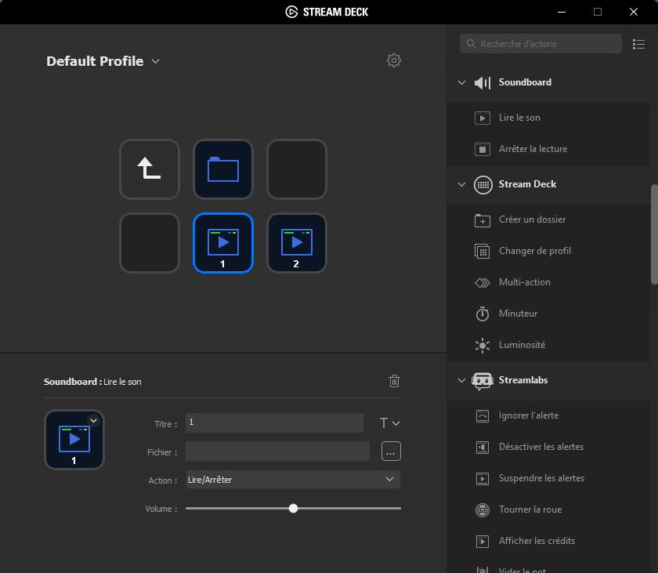Click the Créer un dossier folder icon
This screenshot has height=573, width=658.
(483, 220)
